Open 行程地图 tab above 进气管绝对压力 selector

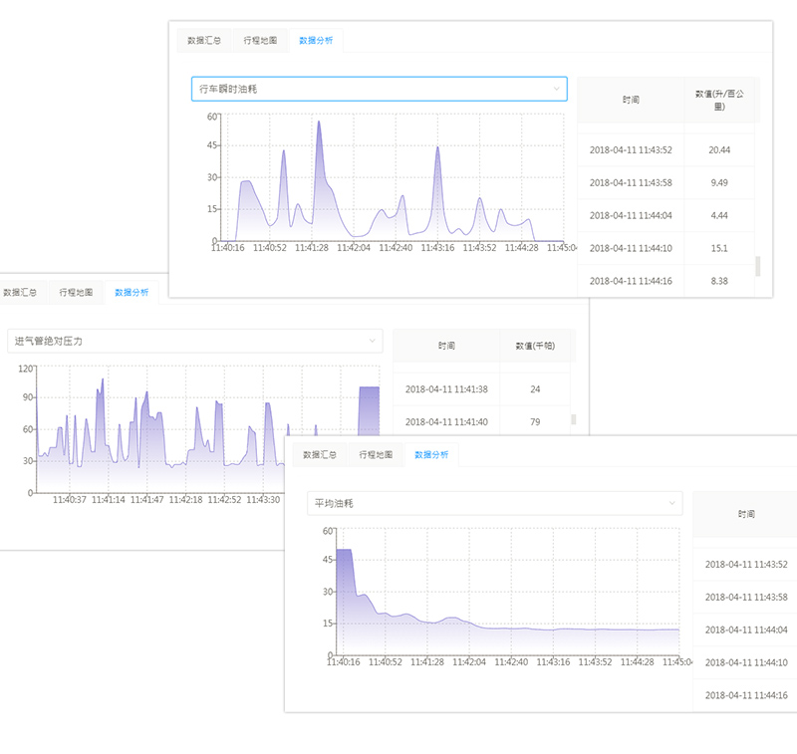point(76,293)
